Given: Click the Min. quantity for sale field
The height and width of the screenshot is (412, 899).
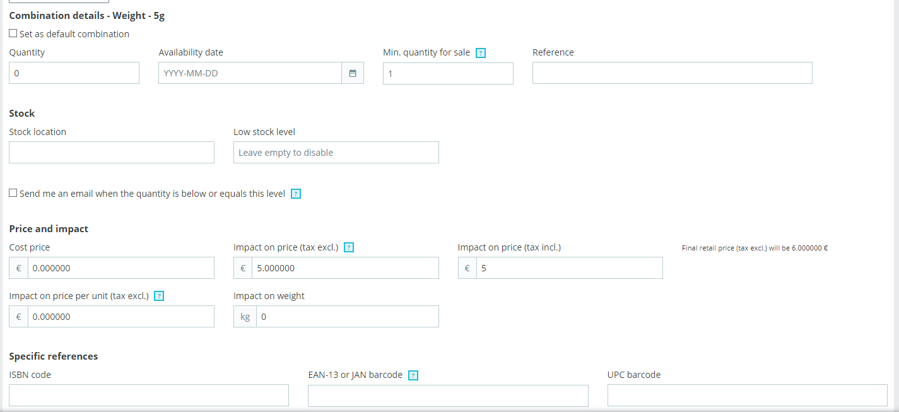Looking at the screenshot, I should click(448, 73).
